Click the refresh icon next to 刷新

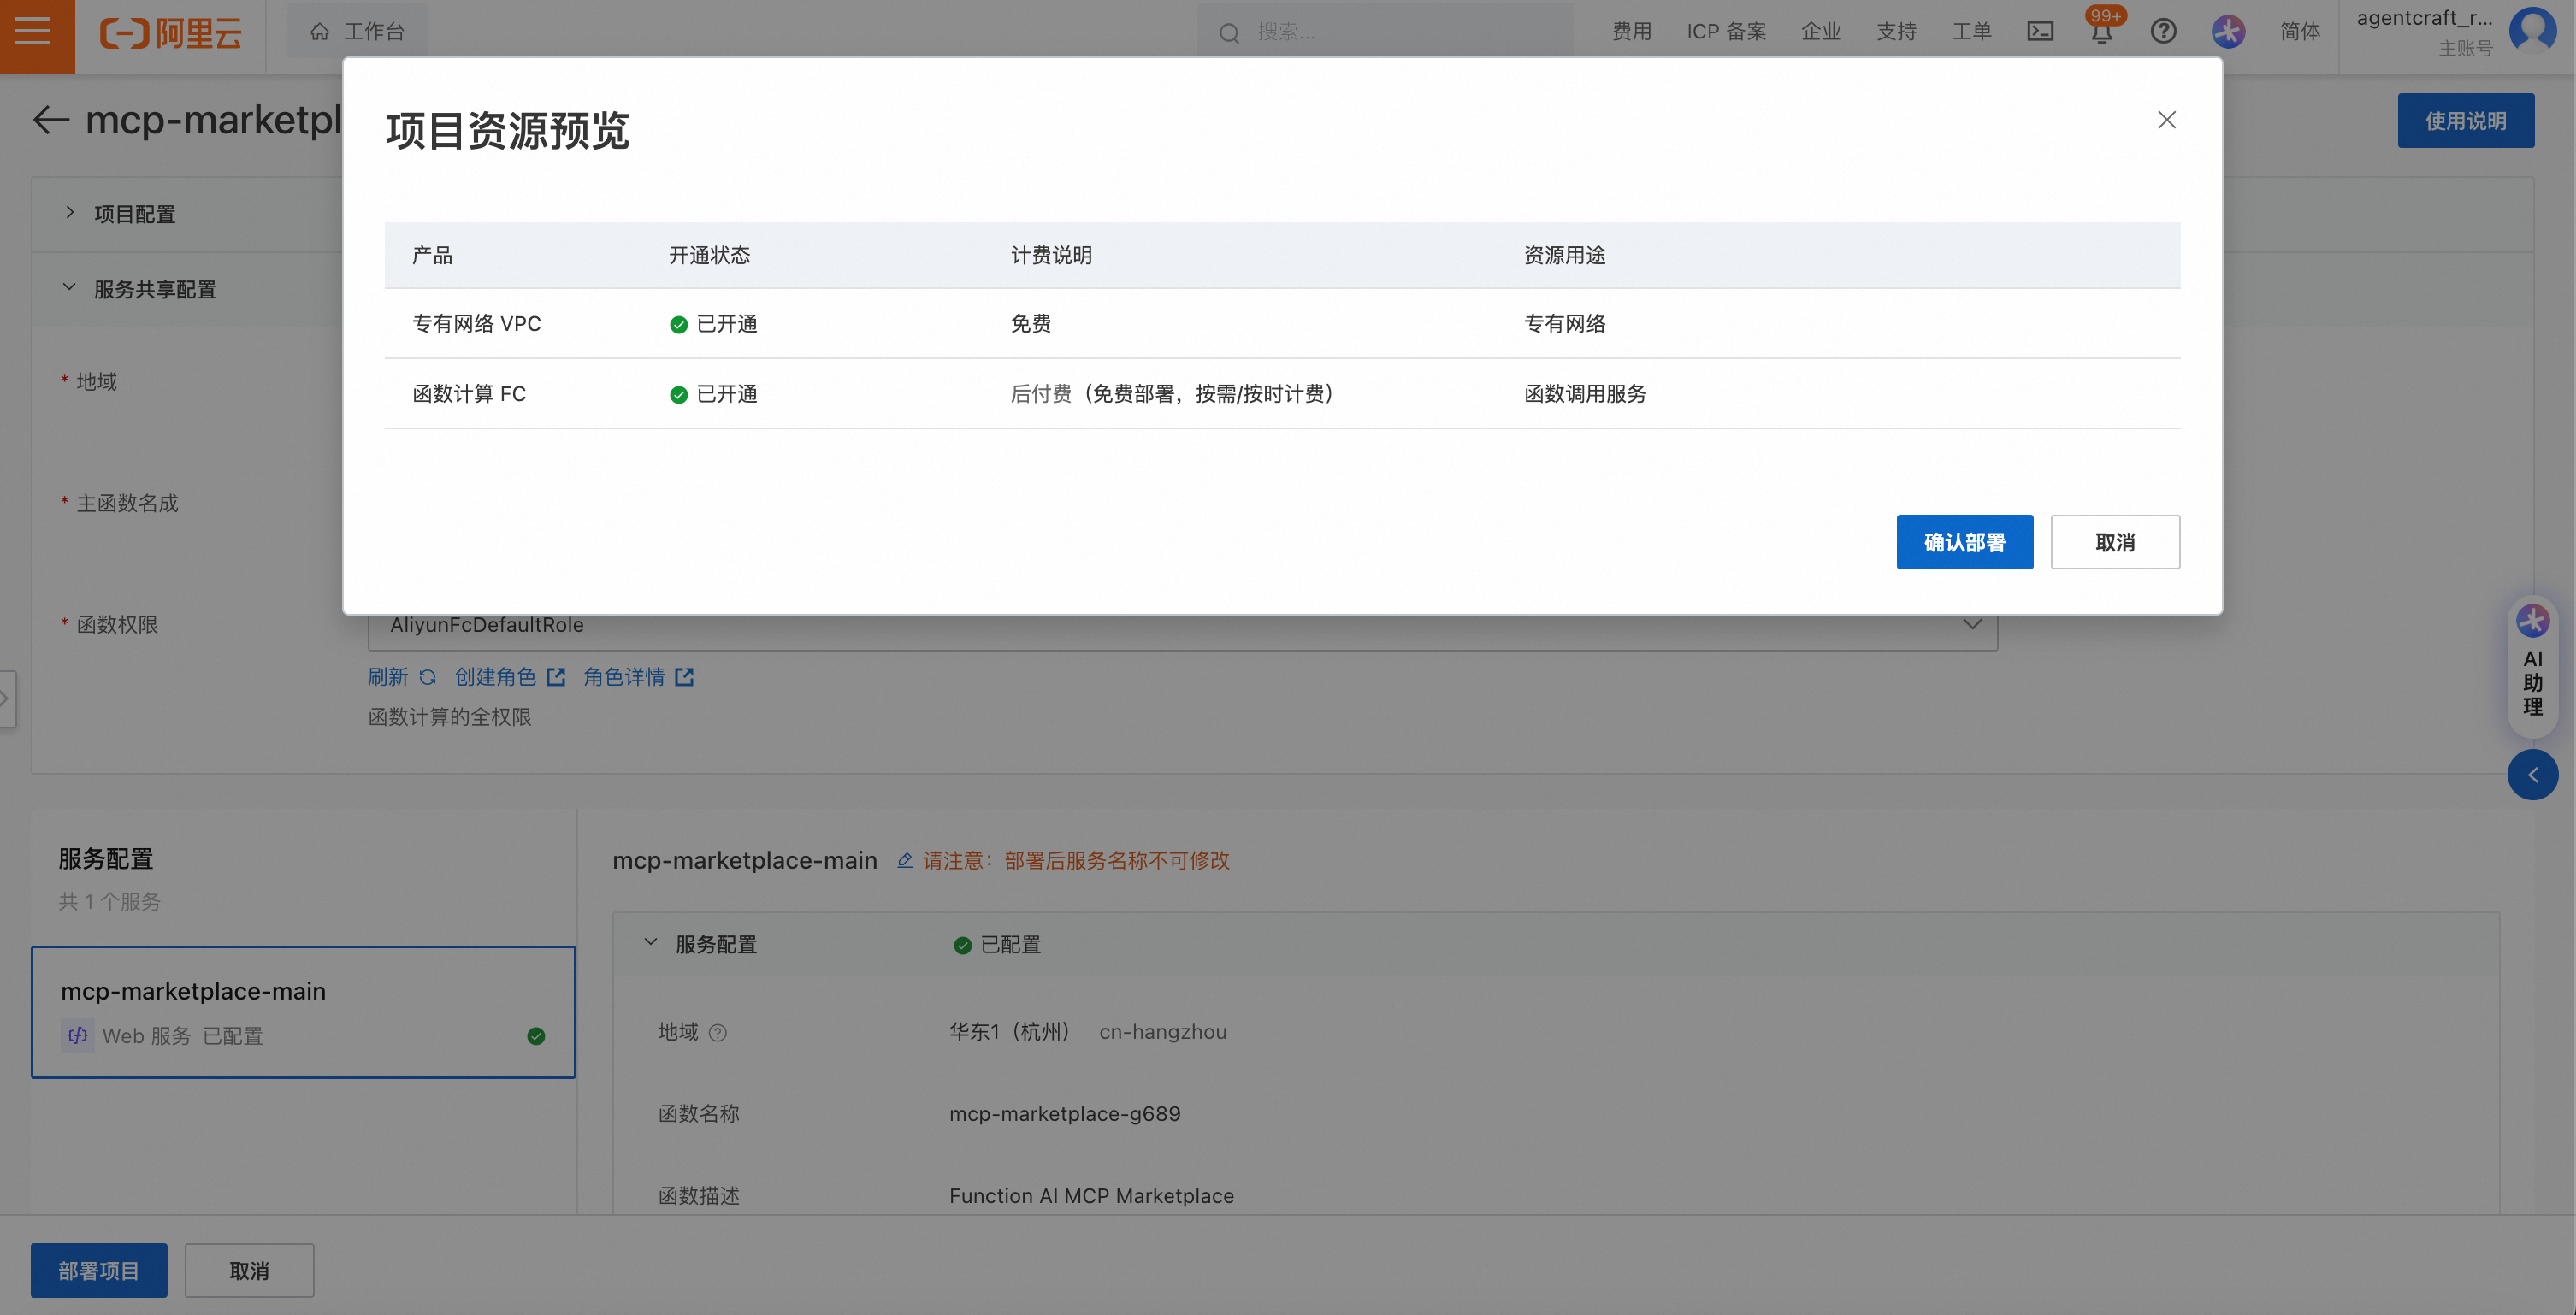[428, 677]
